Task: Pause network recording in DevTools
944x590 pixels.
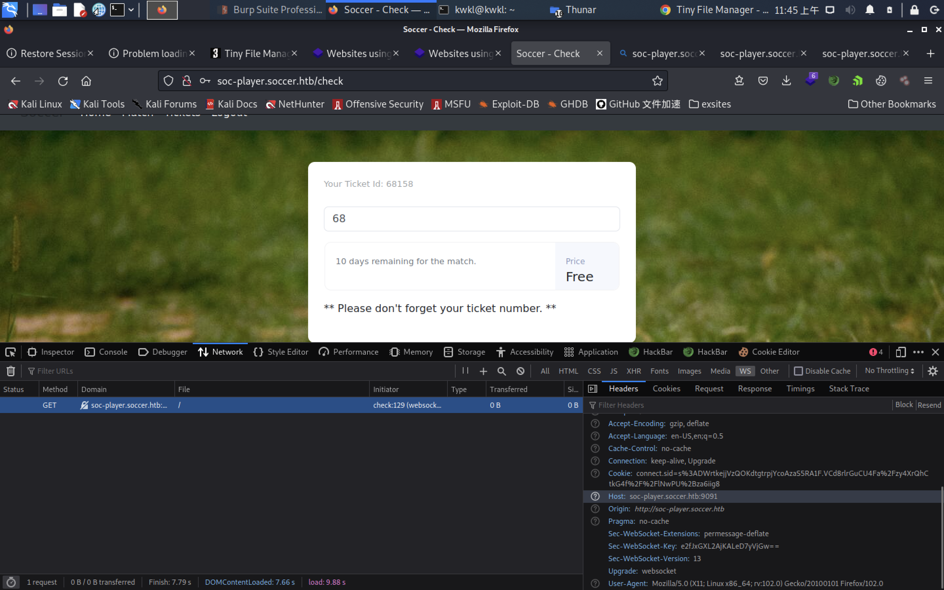Action: coord(465,371)
